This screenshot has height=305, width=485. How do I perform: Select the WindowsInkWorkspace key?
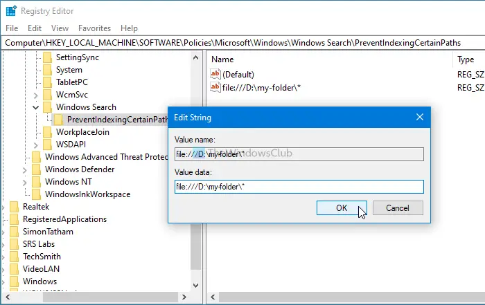[x=87, y=194]
